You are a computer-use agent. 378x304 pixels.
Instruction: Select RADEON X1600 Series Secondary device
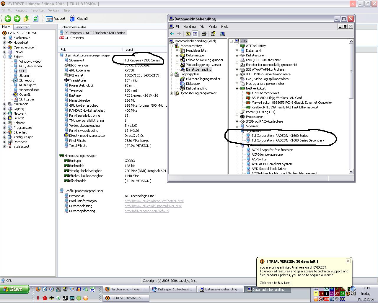(288, 140)
